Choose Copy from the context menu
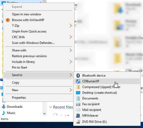 point(39,83)
